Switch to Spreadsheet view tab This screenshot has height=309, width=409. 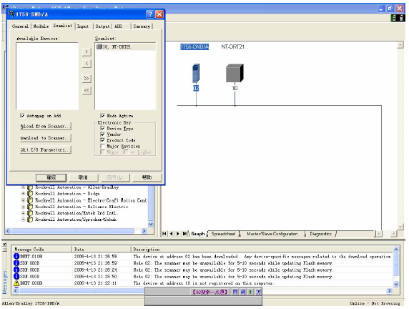[223, 234]
